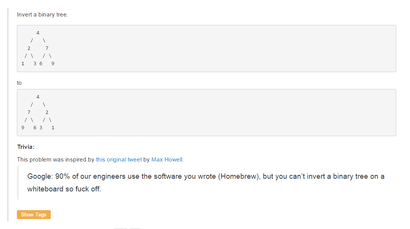Click root node 4 in the inverted tree

pos(38,97)
